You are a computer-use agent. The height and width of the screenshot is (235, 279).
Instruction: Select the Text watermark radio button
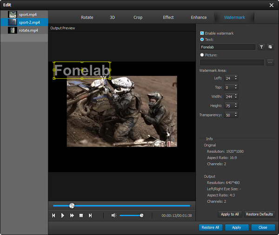[202, 40]
